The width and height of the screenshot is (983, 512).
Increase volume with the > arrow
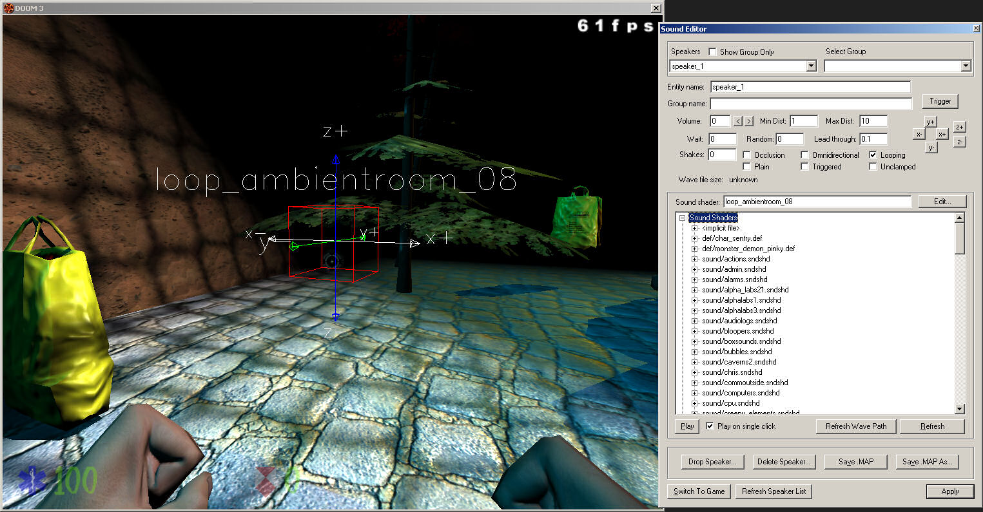point(748,121)
